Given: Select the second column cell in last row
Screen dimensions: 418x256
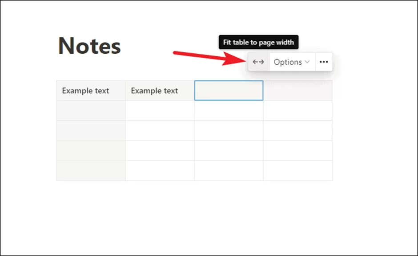Looking at the screenshot, I should 160,170.
